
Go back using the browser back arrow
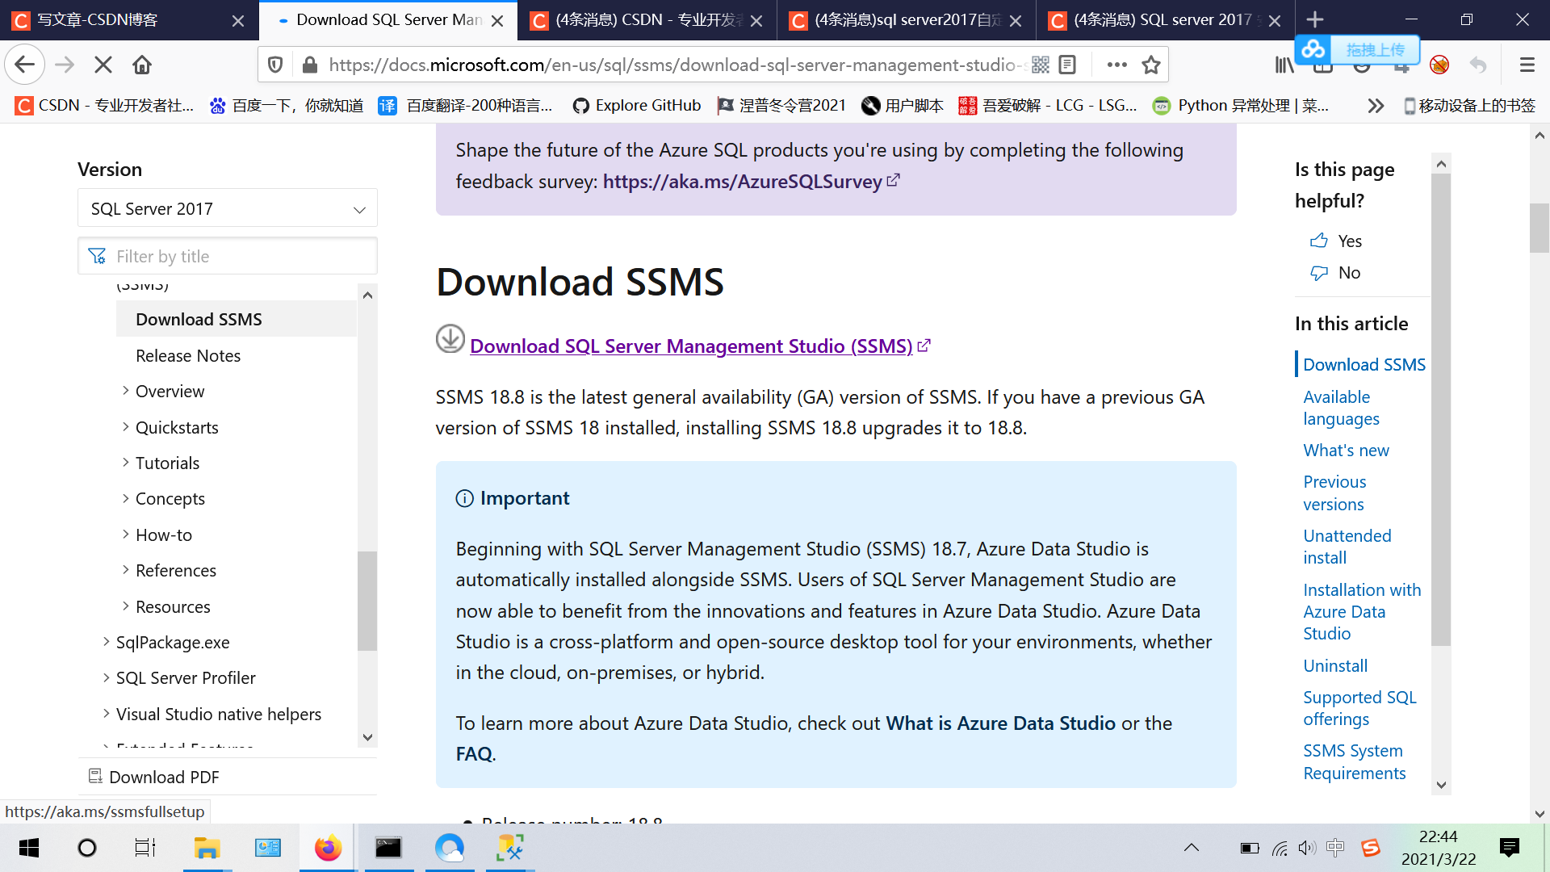point(25,65)
